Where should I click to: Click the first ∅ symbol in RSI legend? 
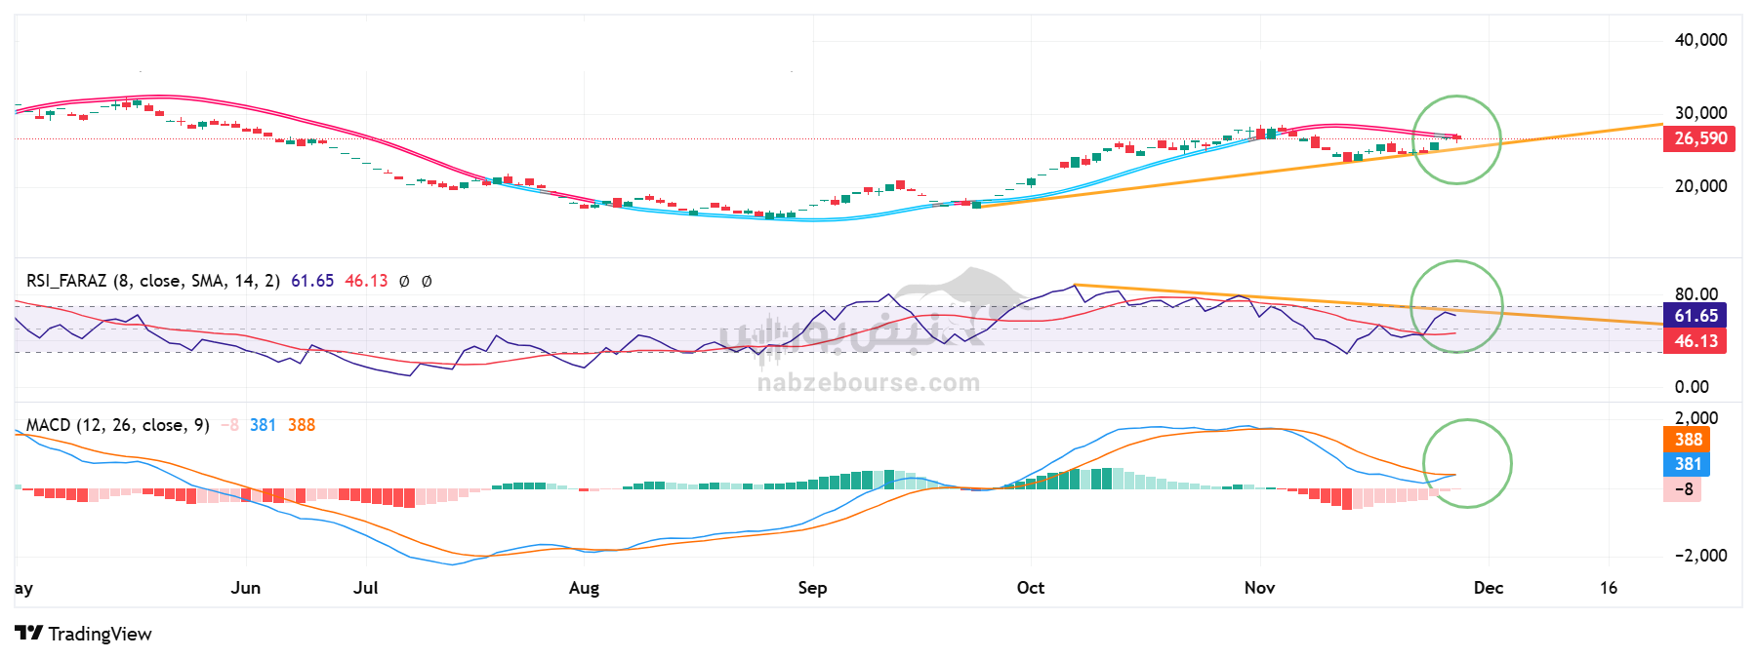pos(404,282)
